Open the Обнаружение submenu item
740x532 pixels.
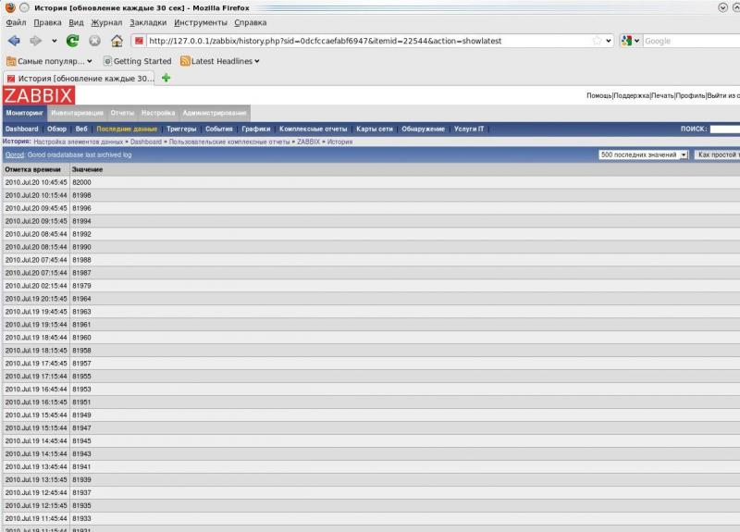coord(424,129)
